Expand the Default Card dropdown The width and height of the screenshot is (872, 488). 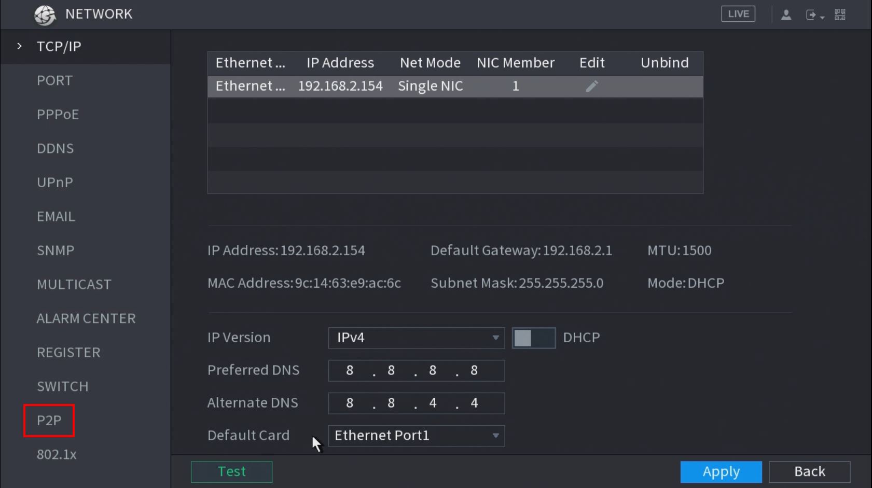[416, 436]
